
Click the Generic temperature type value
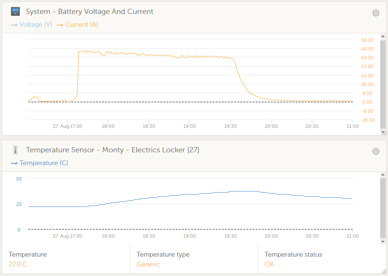point(148,264)
